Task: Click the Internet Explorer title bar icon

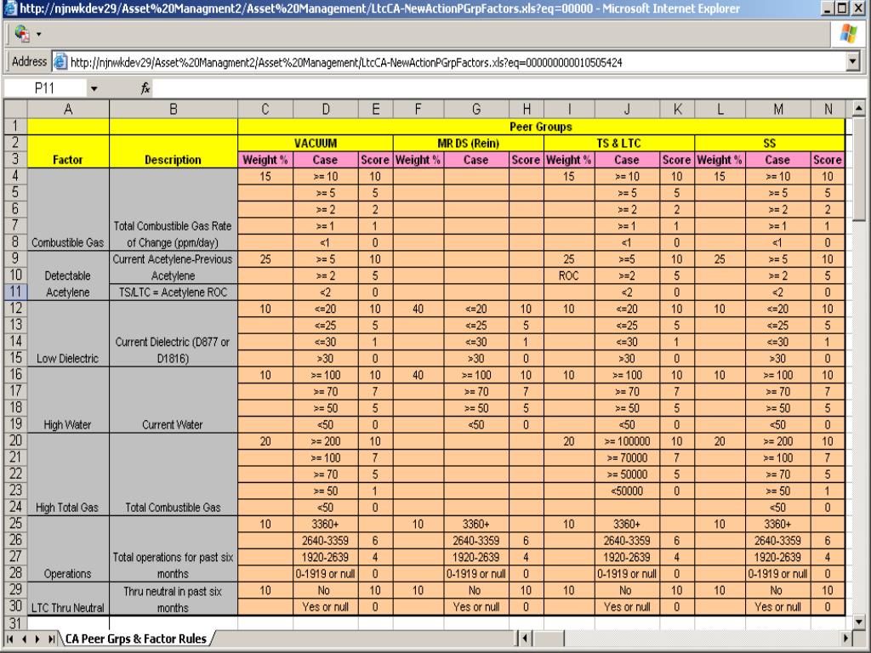Action: point(10,9)
